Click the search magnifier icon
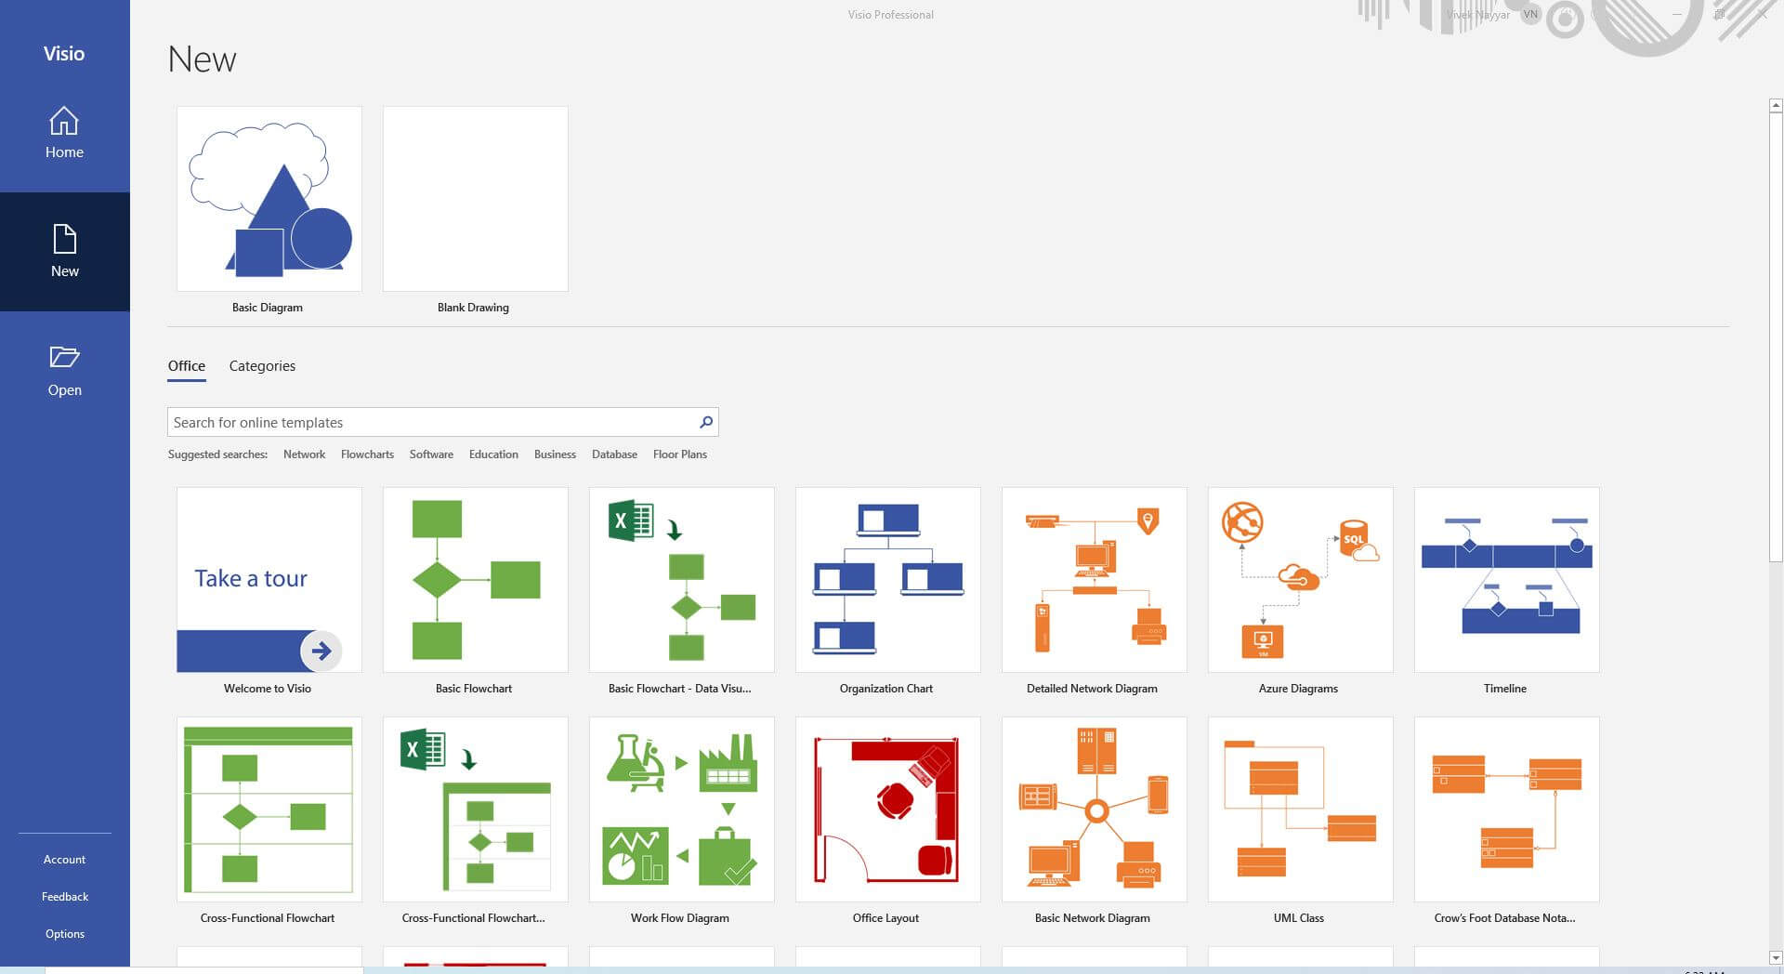Screen dimensions: 1784x974 tap(706, 422)
